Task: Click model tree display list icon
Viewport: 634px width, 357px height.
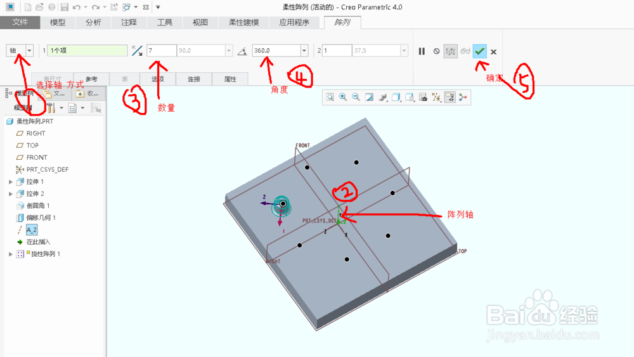Action: pyautogui.click(x=72, y=108)
